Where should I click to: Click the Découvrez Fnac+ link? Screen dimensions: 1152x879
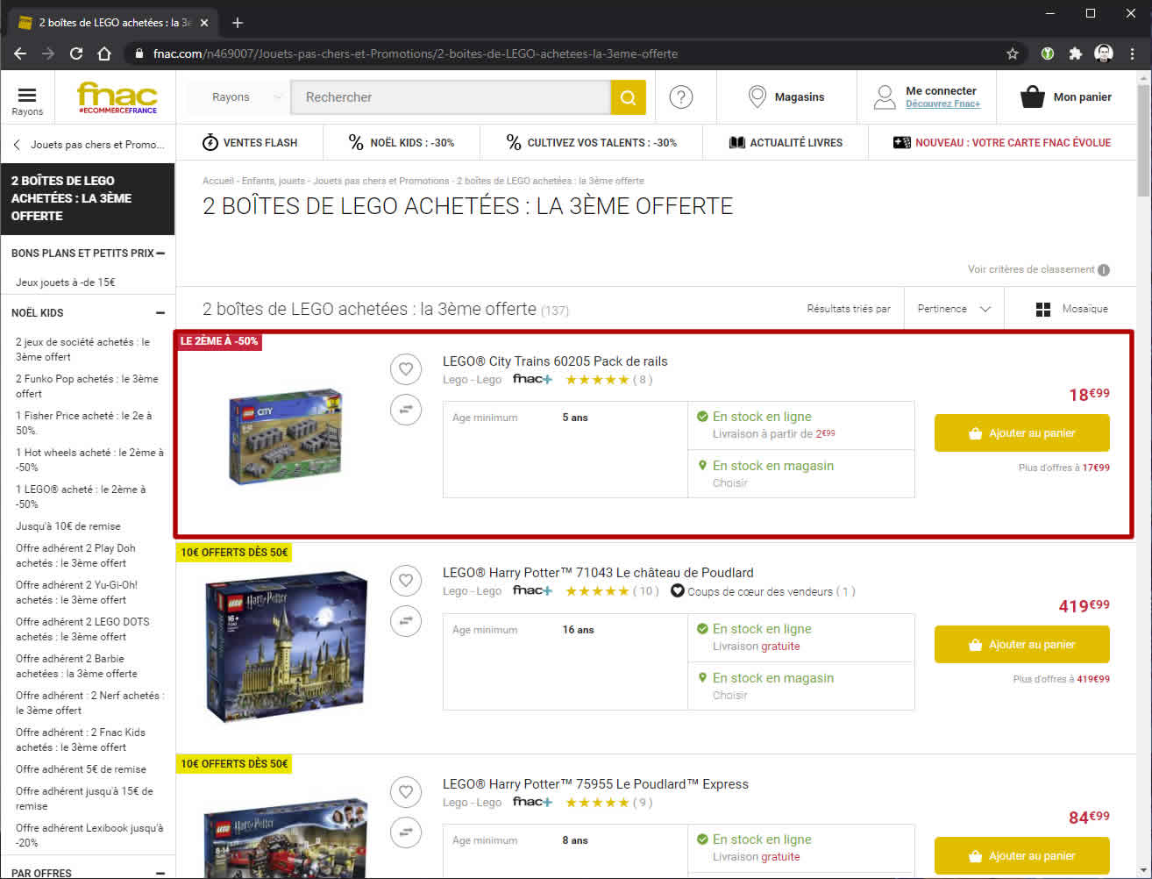click(x=943, y=104)
